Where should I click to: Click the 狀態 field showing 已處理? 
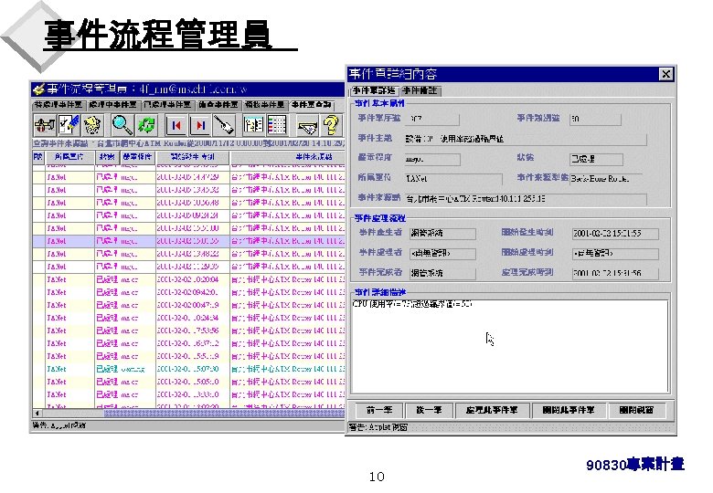[596, 160]
